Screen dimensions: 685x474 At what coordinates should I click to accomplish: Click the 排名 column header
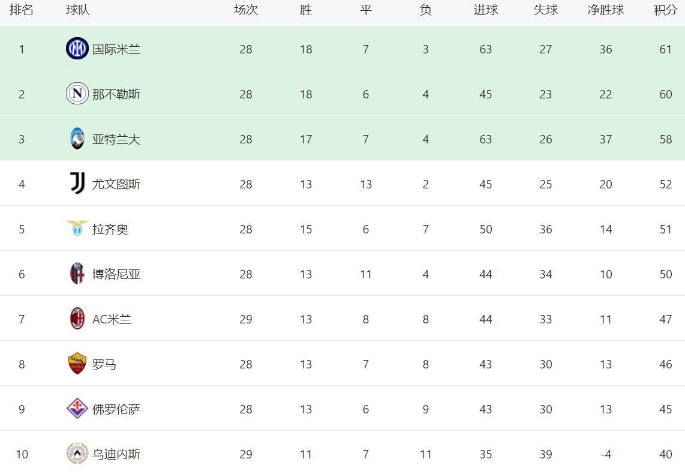22,10
